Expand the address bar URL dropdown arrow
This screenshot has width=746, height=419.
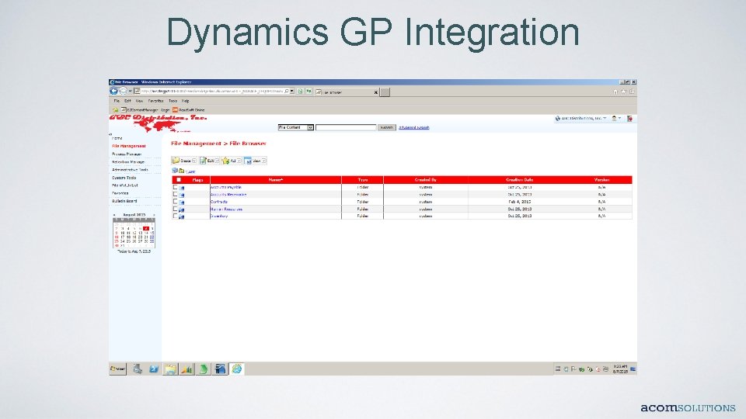(x=291, y=92)
